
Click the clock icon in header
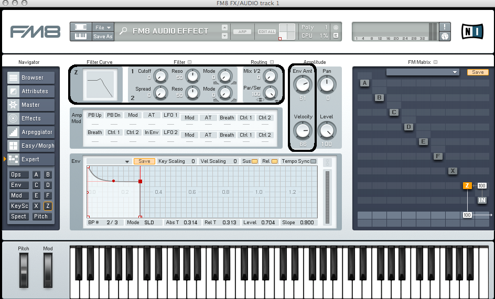click(445, 36)
